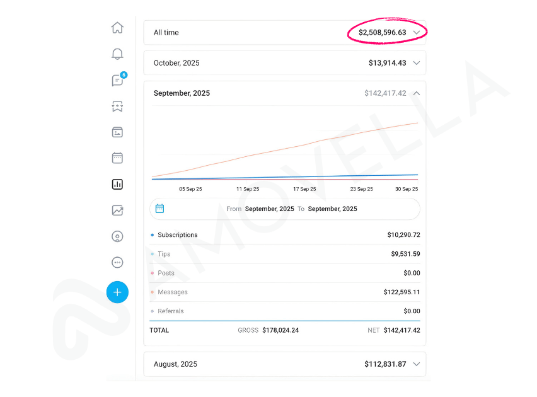Open the scheduling calendar icon
Screen dimensions: 537x397
coord(117,158)
